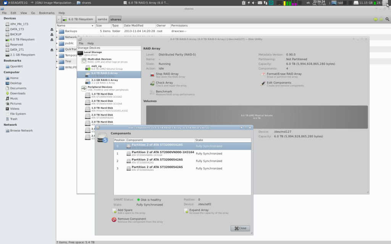Select the 2.1 GB RAID-1 Array
Viewport: 391px width, 244px height.
(104, 81)
